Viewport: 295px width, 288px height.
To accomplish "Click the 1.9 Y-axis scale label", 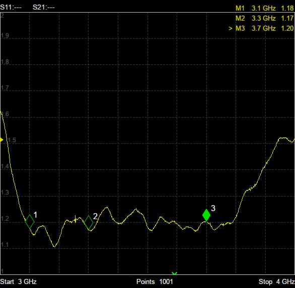I will coord(5,36).
